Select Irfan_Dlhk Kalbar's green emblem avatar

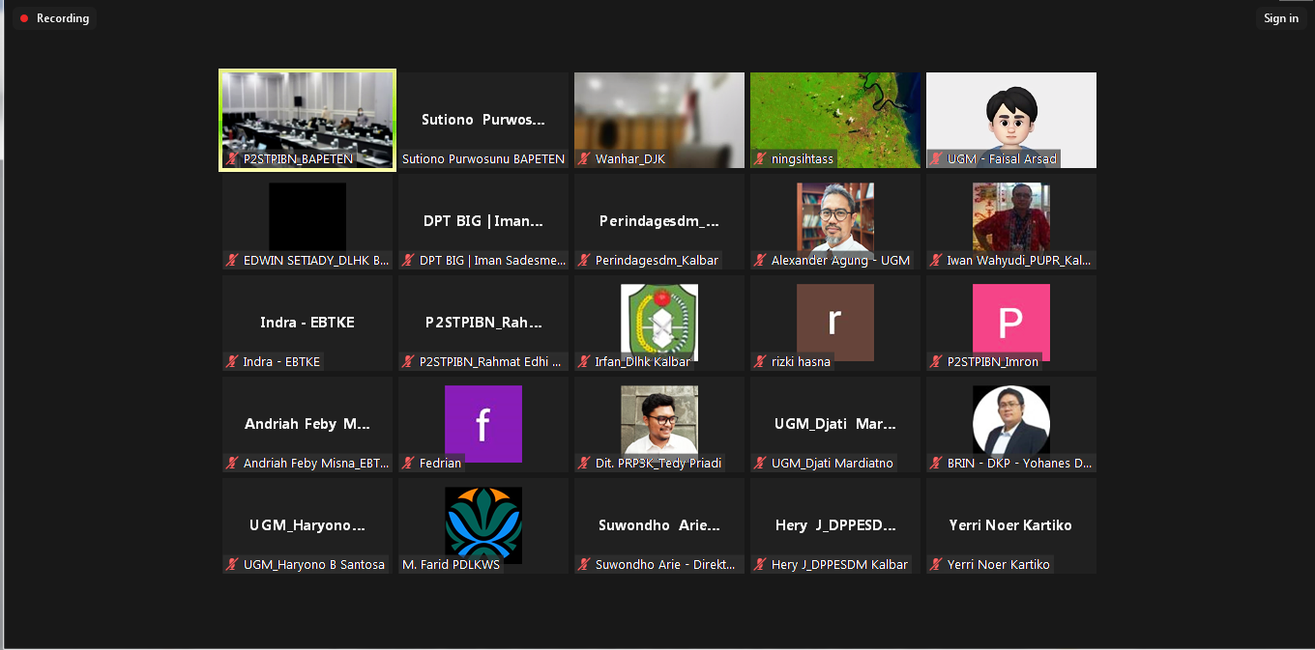tap(658, 322)
